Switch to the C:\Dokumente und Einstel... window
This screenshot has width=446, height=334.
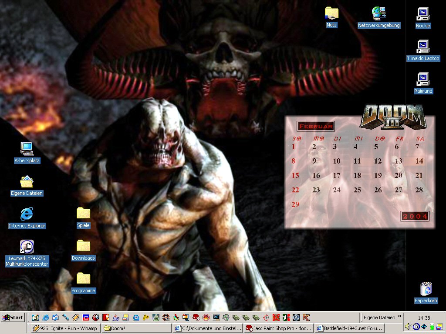pos(208,328)
